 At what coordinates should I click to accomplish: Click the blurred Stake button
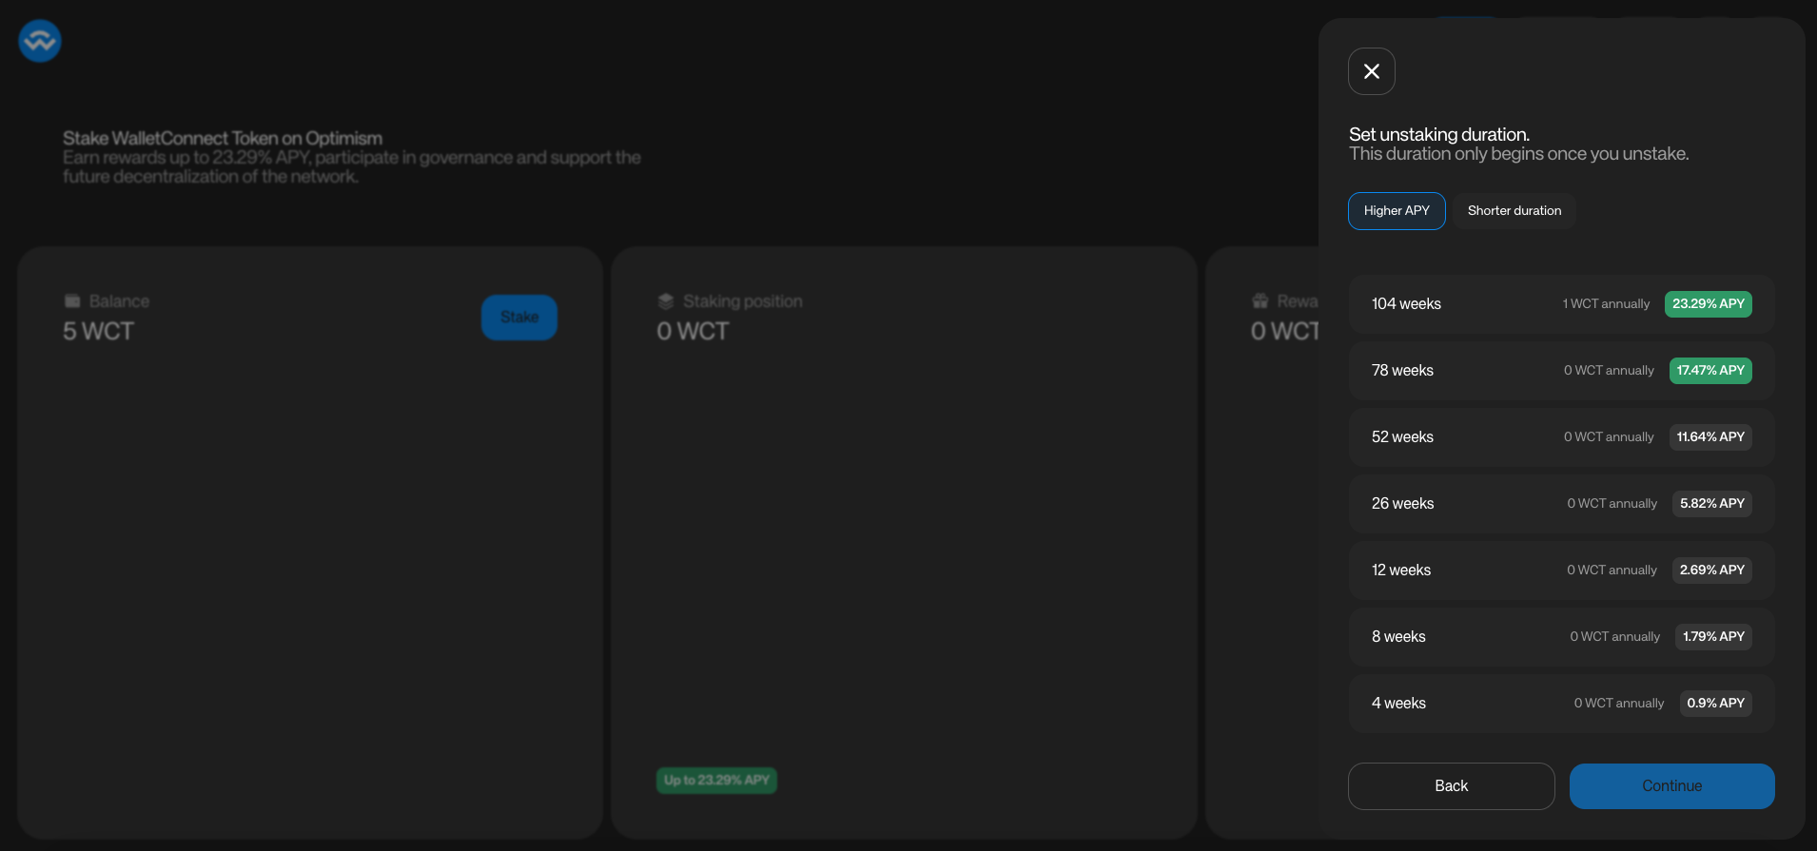tap(519, 318)
